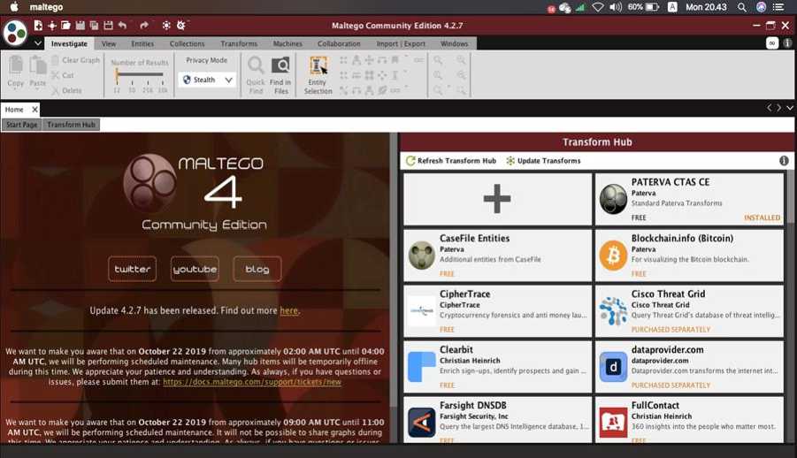Click the Blockchain.info Bitcoin logo icon
Viewport: 797px width, 458px height.
(x=613, y=256)
